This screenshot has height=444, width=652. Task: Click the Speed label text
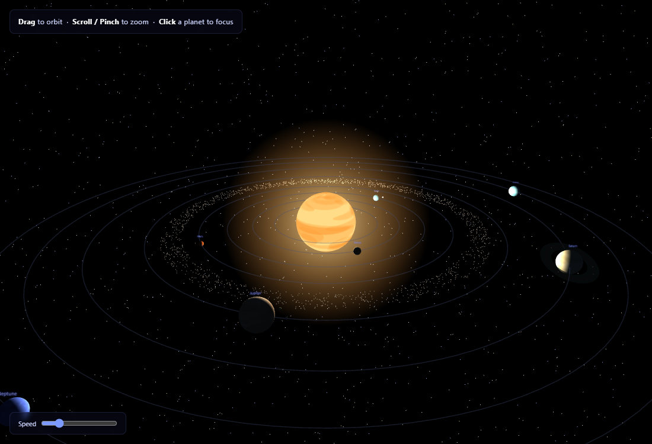(x=27, y=424)
